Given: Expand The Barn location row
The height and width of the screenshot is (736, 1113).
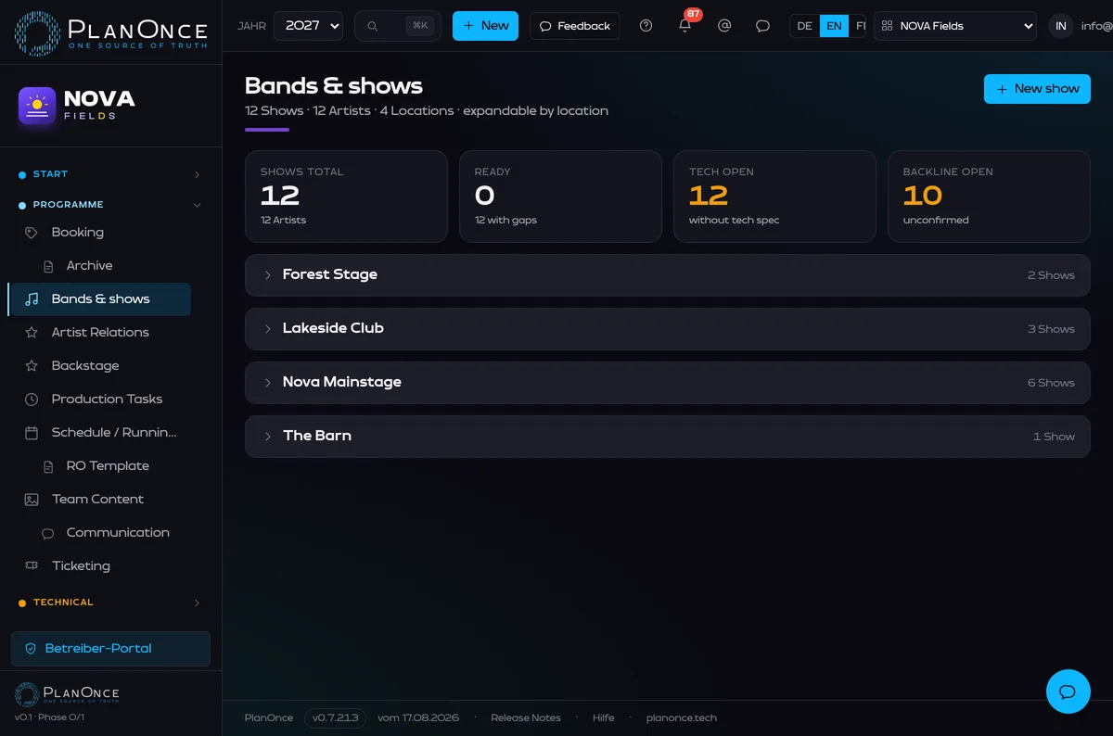Looking at the screenshot, I should pos(668,437).
